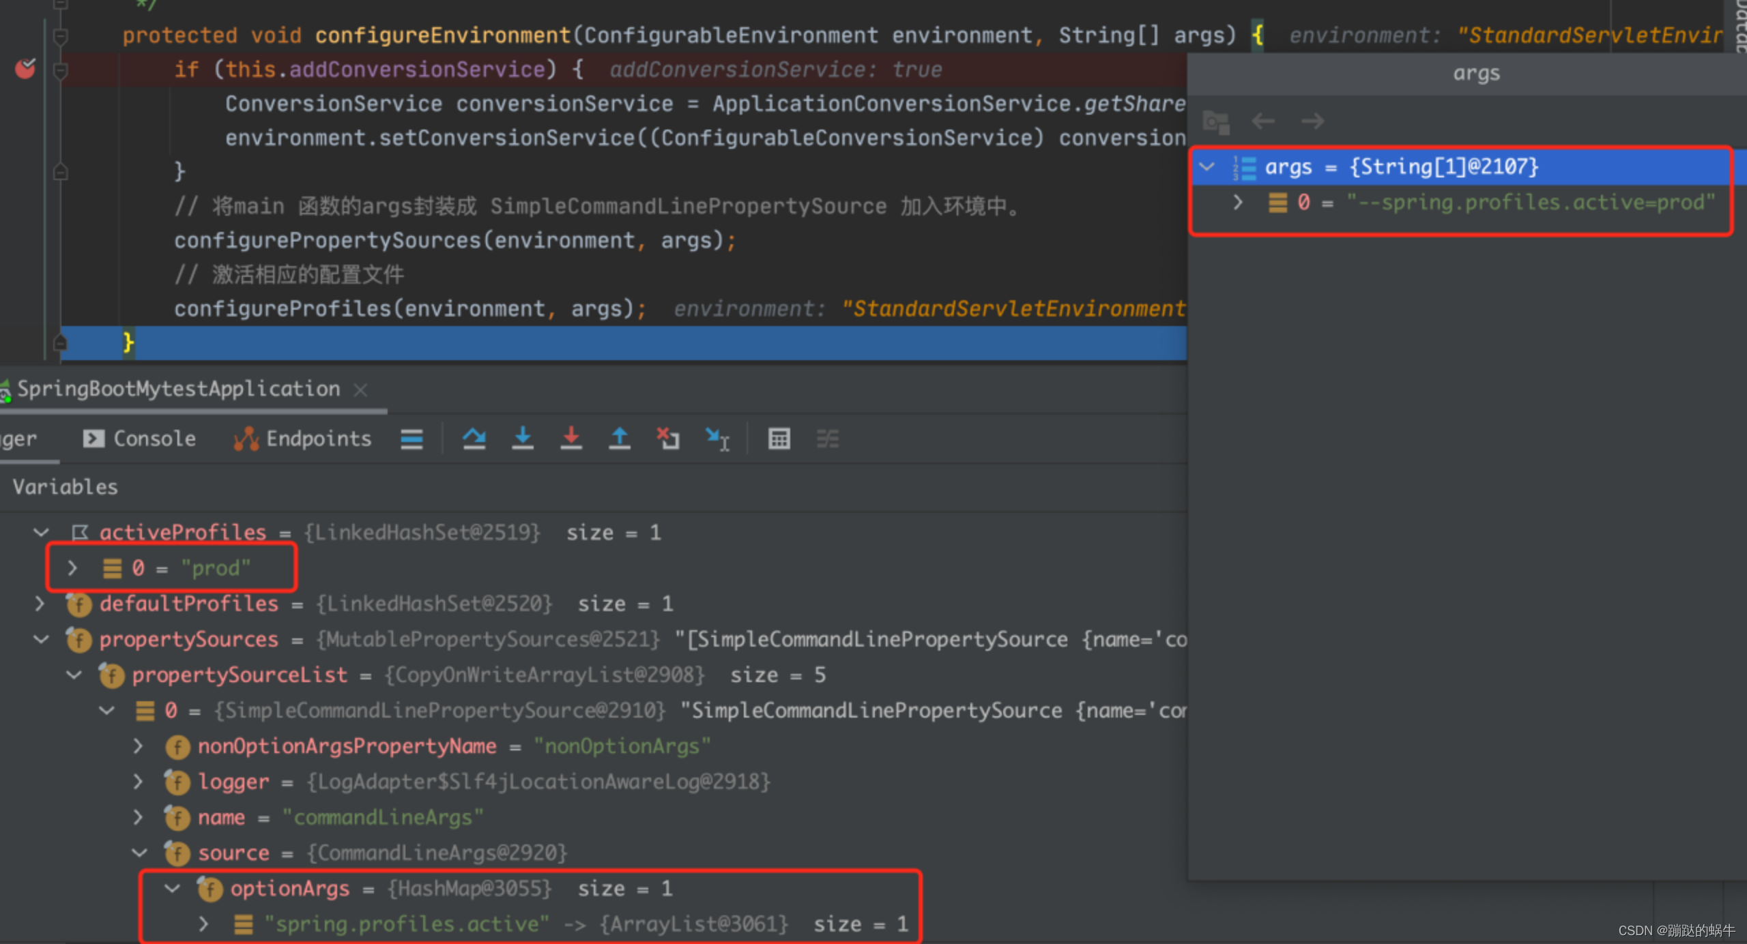Click the configureEnvironment method name
Viewport: 1747px width, 944px height.
[x=442, y=35]
